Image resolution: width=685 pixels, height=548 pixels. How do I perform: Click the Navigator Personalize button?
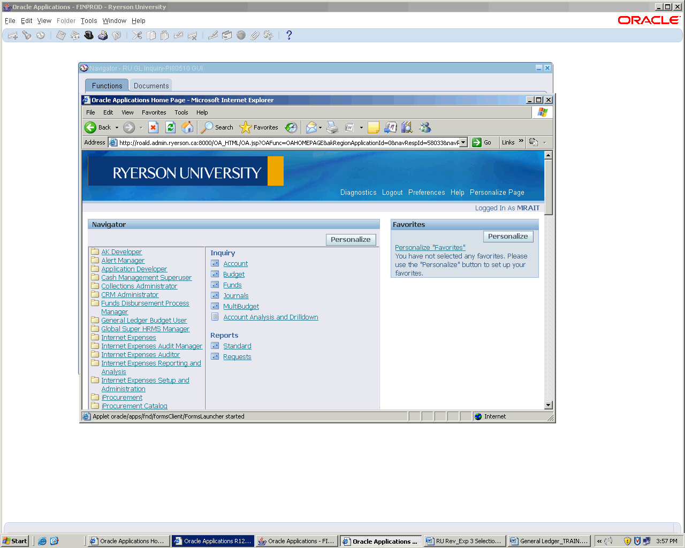(351, 240)
